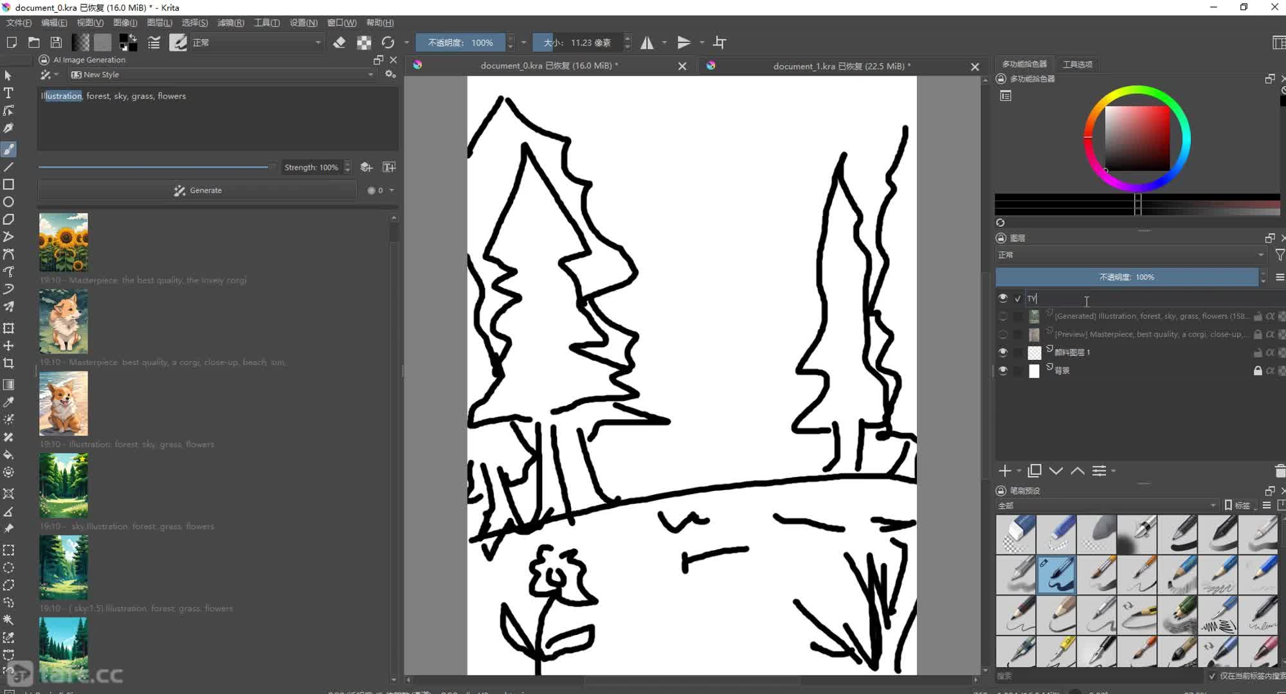Select the Calligraphy tool
Viewport: 1286px width, 694px height.
[x=8, y=129]
